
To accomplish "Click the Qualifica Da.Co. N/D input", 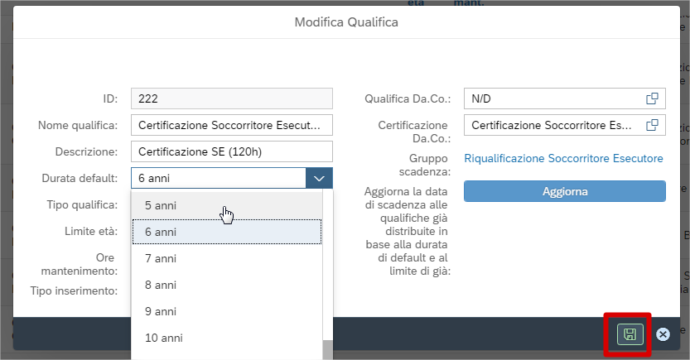I will [552, 98].
